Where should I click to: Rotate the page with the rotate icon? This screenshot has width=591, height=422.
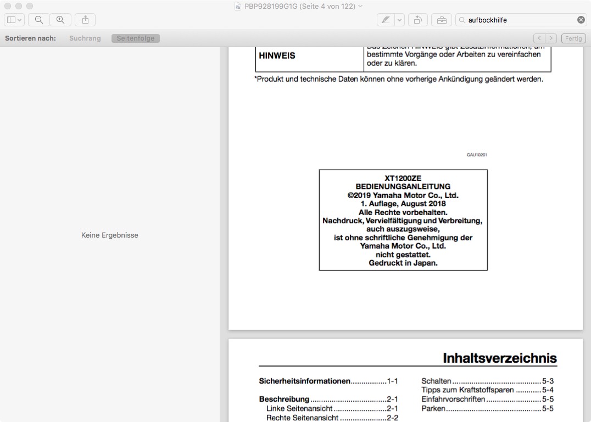[x=417, y=20]
